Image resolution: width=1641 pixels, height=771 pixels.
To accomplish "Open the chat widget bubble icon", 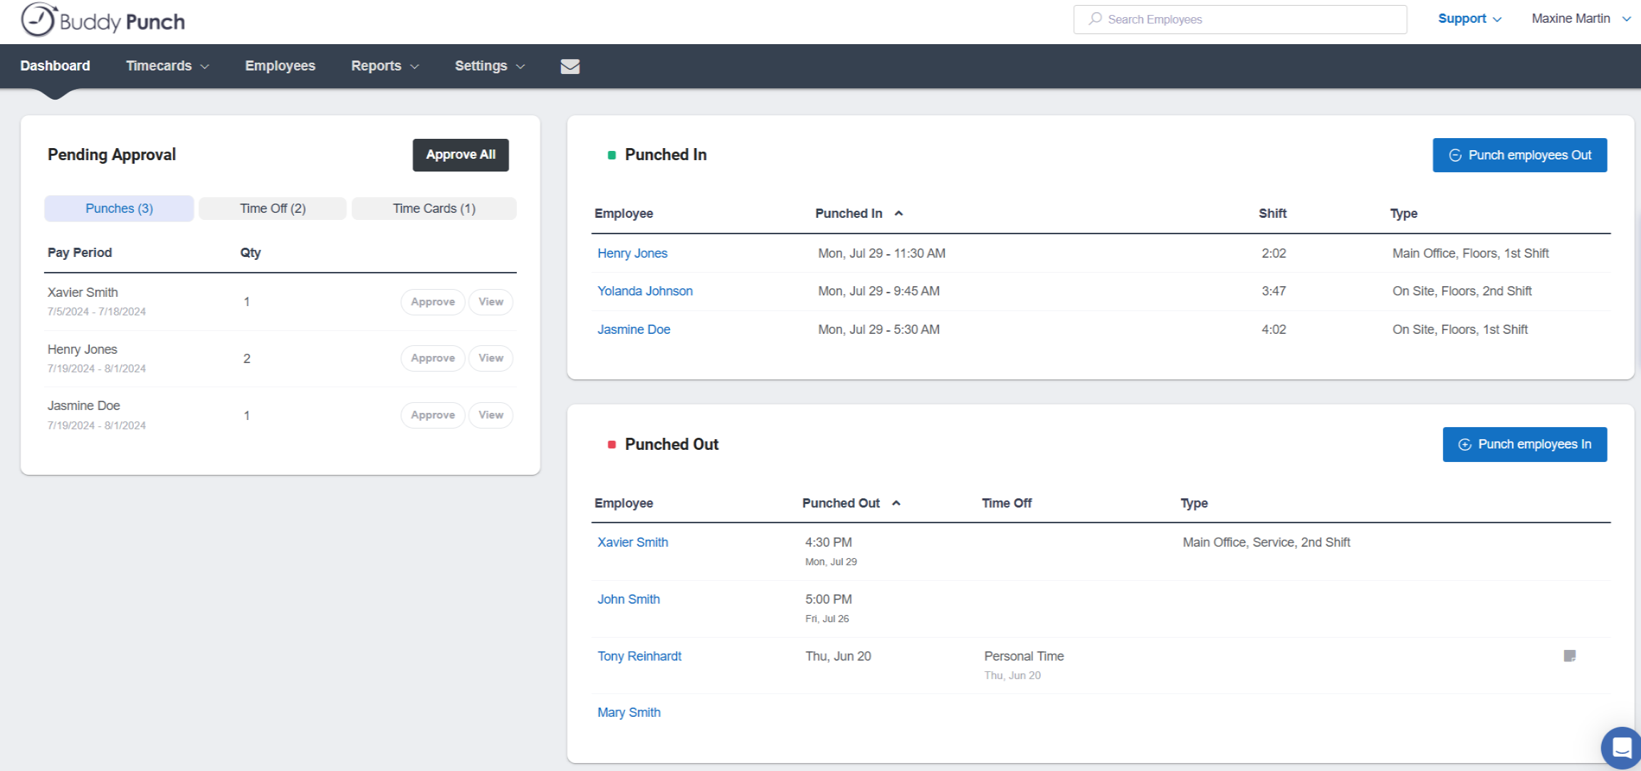I will click(x=1621, y=748).
